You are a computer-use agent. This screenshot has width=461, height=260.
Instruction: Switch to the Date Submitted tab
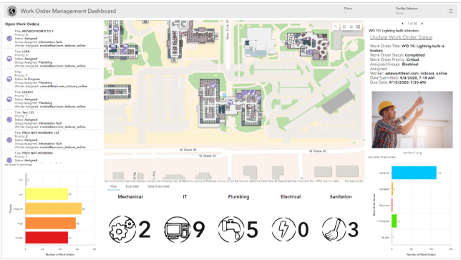158,186
